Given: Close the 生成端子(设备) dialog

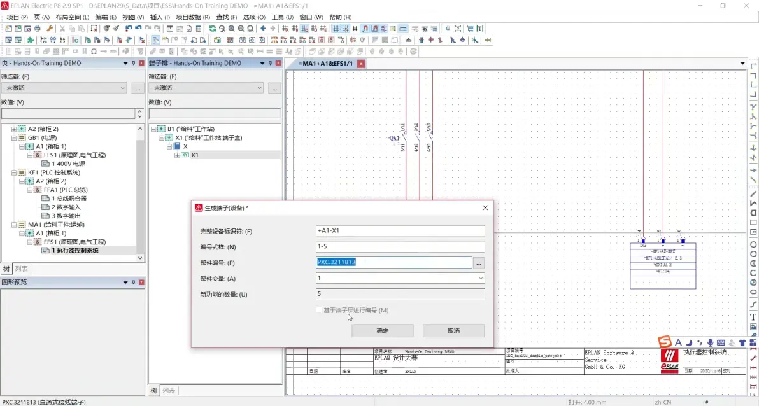Looking at the screenshot, I should 485,207.
